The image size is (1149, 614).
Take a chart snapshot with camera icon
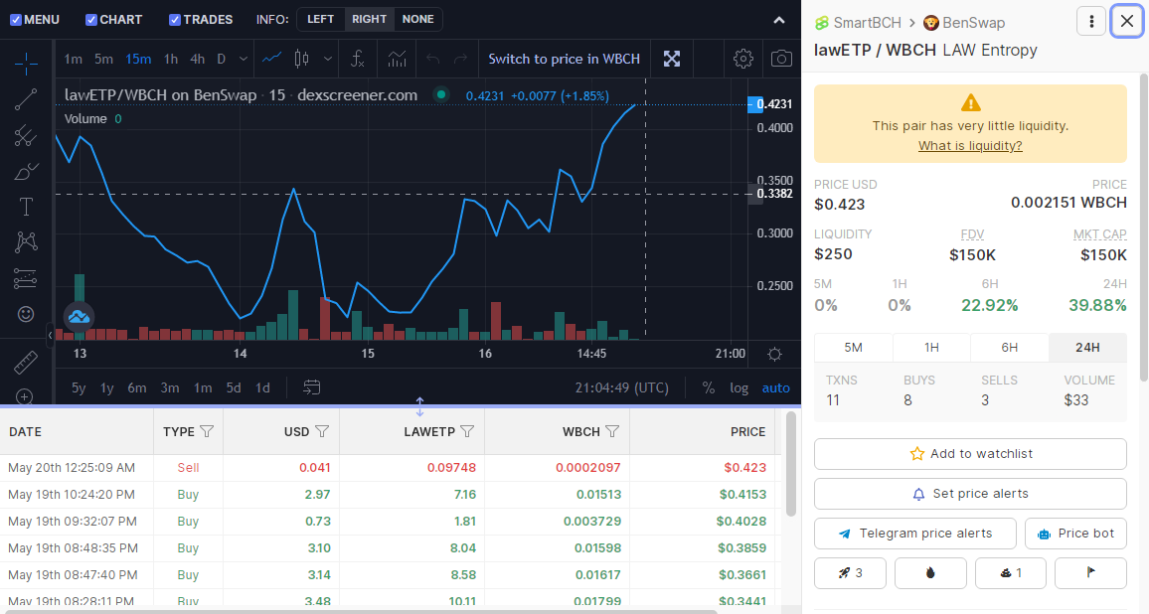click(781, 59)
